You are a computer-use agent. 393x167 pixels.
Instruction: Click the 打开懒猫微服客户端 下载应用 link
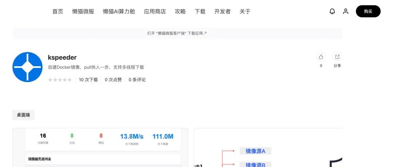177,33
